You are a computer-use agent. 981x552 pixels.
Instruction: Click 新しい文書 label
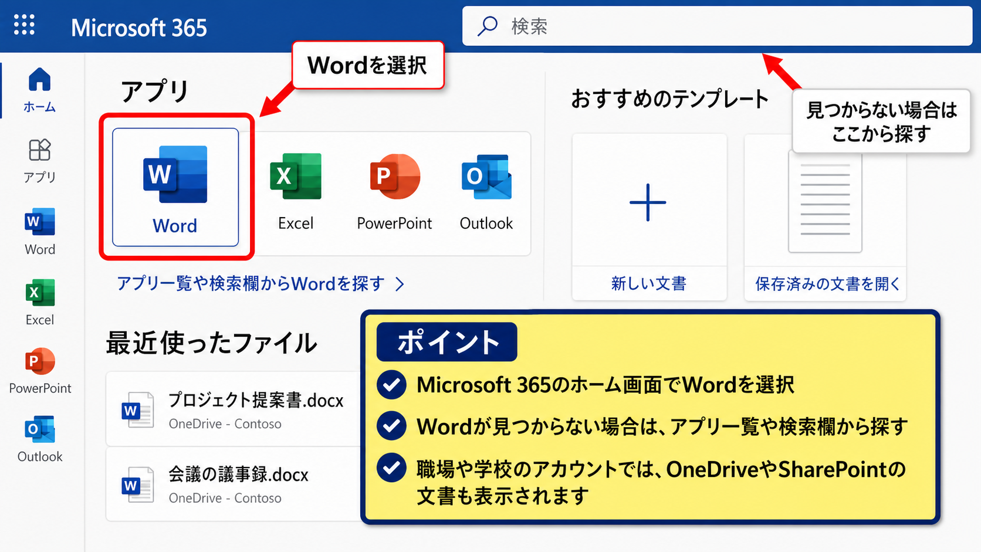[x=649, y=284]
